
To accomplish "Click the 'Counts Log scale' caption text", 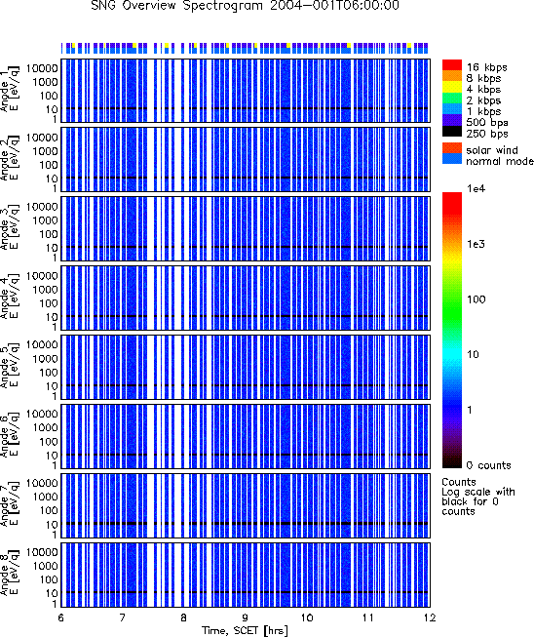I will 478,497.
